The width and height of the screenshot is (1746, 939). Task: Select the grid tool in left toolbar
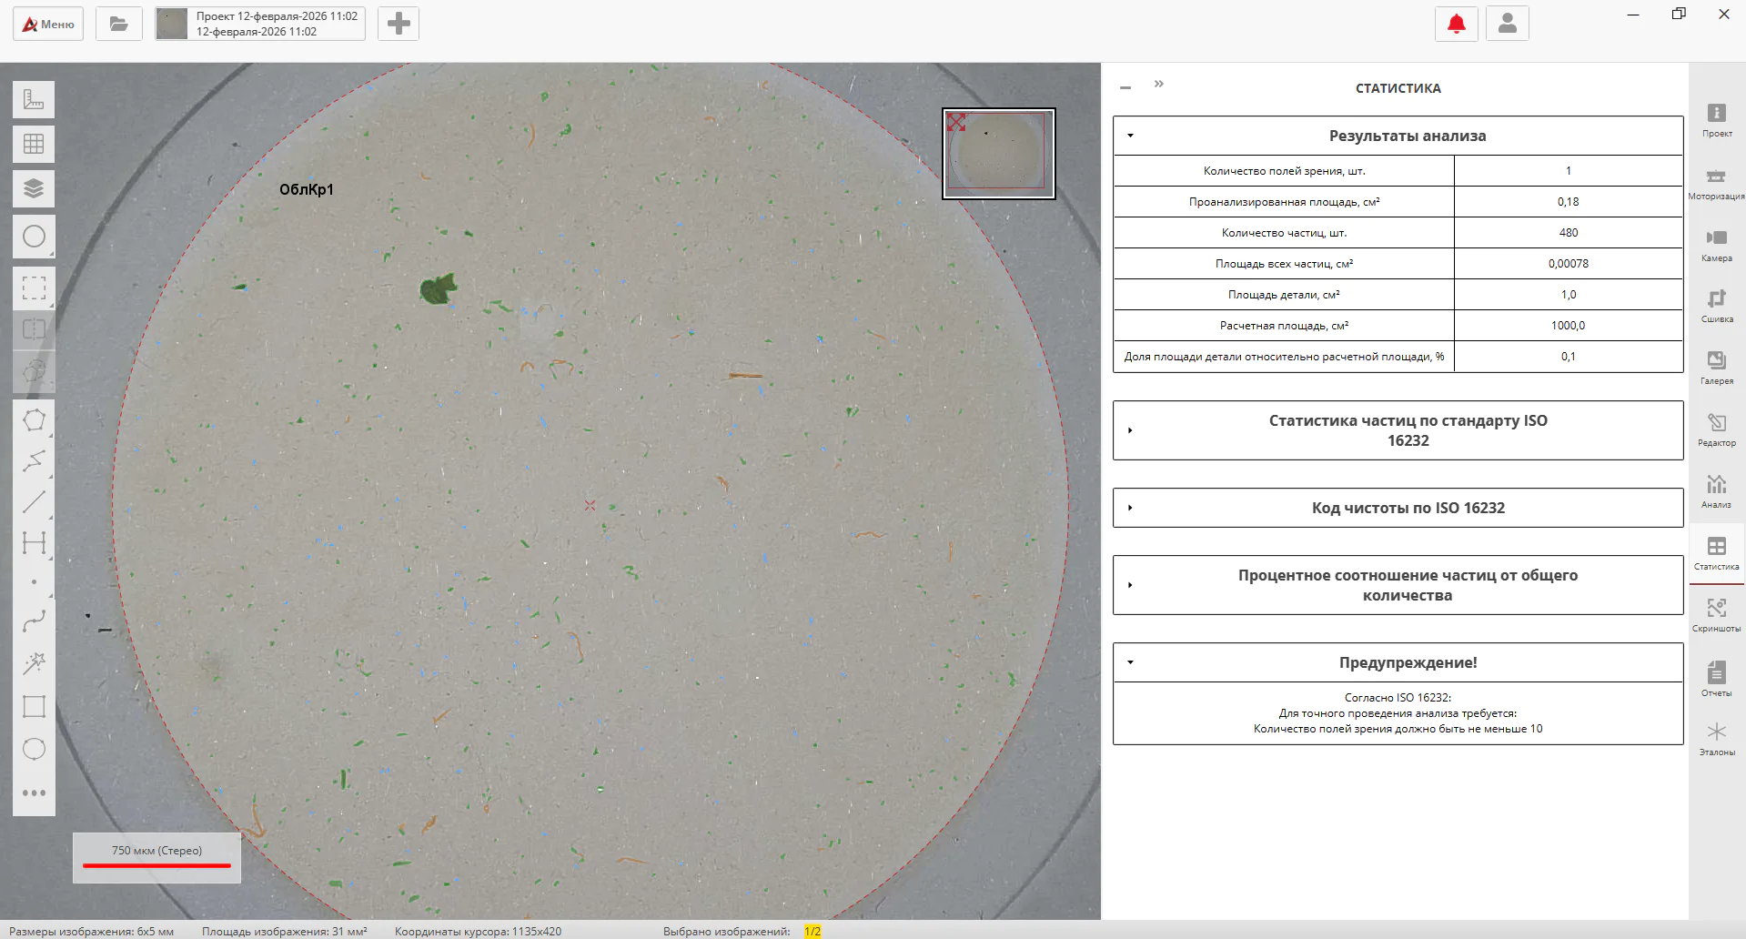(34, 144)
